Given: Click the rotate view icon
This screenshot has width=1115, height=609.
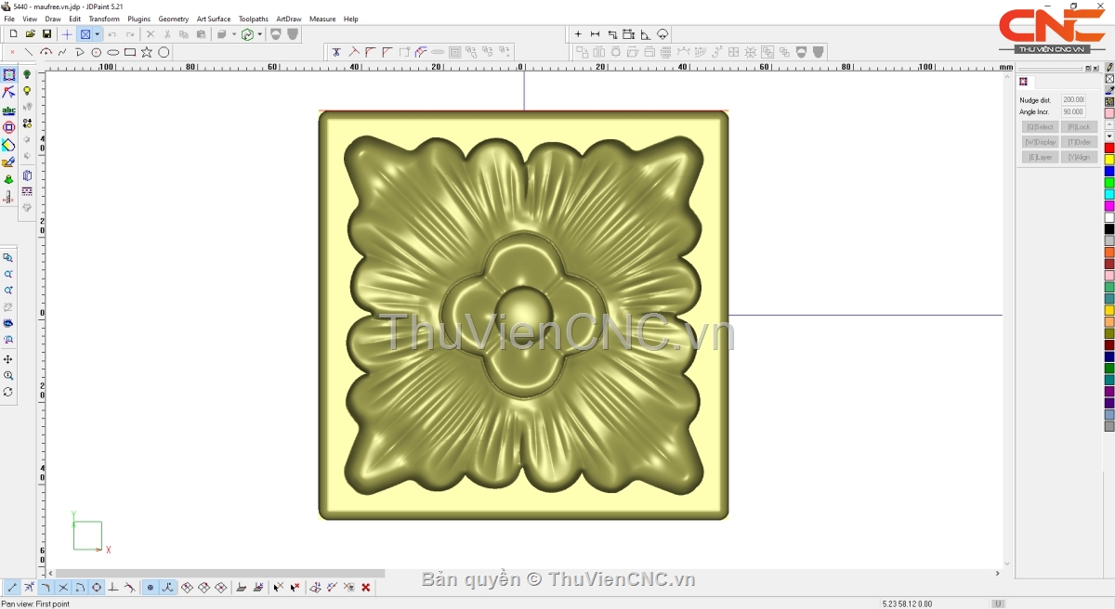Looking at the screenshot, I should tap(8, 393).
